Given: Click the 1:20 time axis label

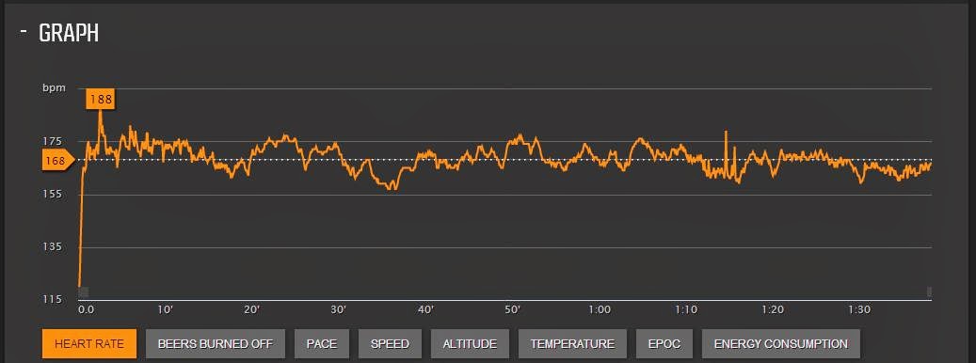Looking at the screenshot, I should pos(773,309).
